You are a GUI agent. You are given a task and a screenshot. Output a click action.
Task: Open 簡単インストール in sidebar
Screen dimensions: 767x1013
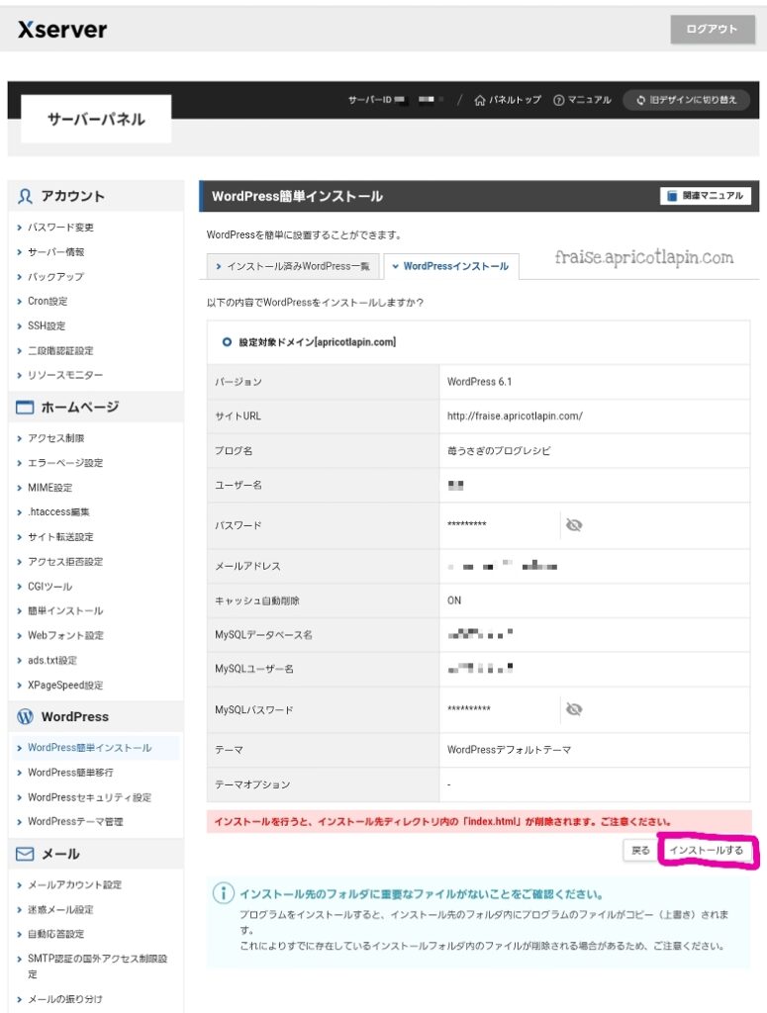[64, 610]
